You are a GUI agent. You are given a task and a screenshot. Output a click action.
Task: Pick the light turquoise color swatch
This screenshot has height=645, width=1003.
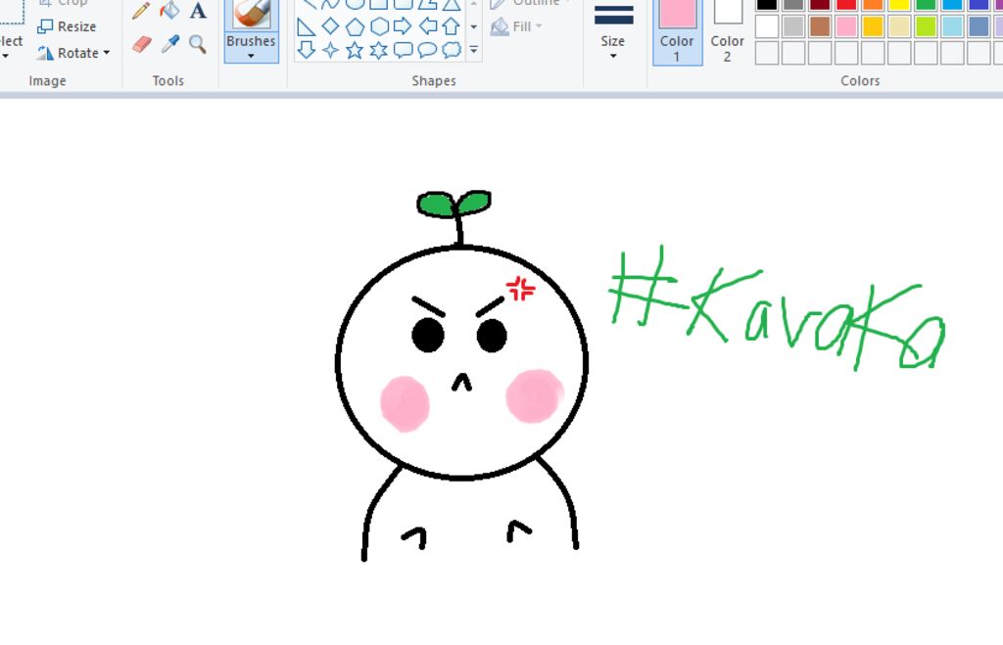pos(952,26)
